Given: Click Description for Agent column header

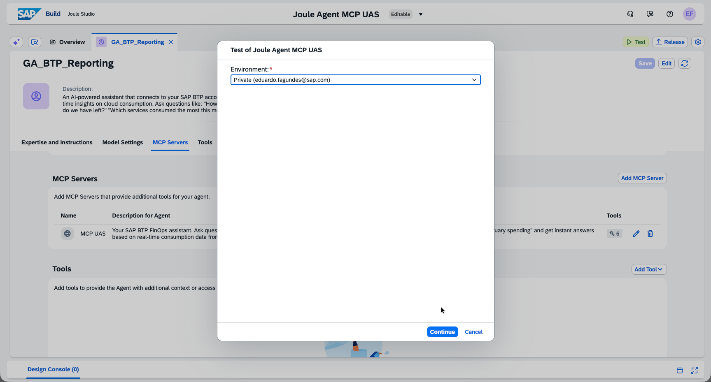Looking at the screenshot, I should [x=141, y=215].
